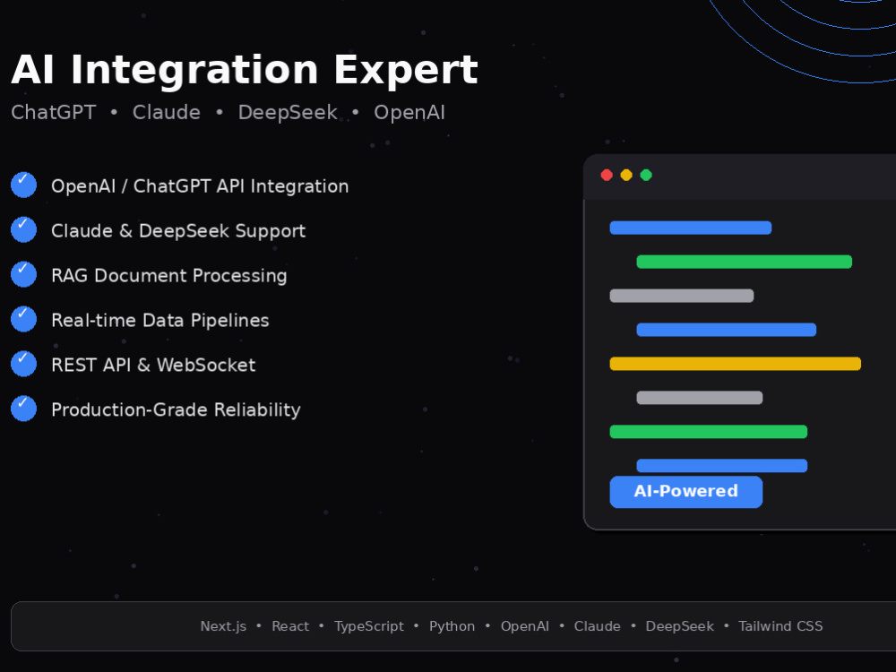Click the red dot in the code window
The image size is (896, 672).
pos(607,175)
